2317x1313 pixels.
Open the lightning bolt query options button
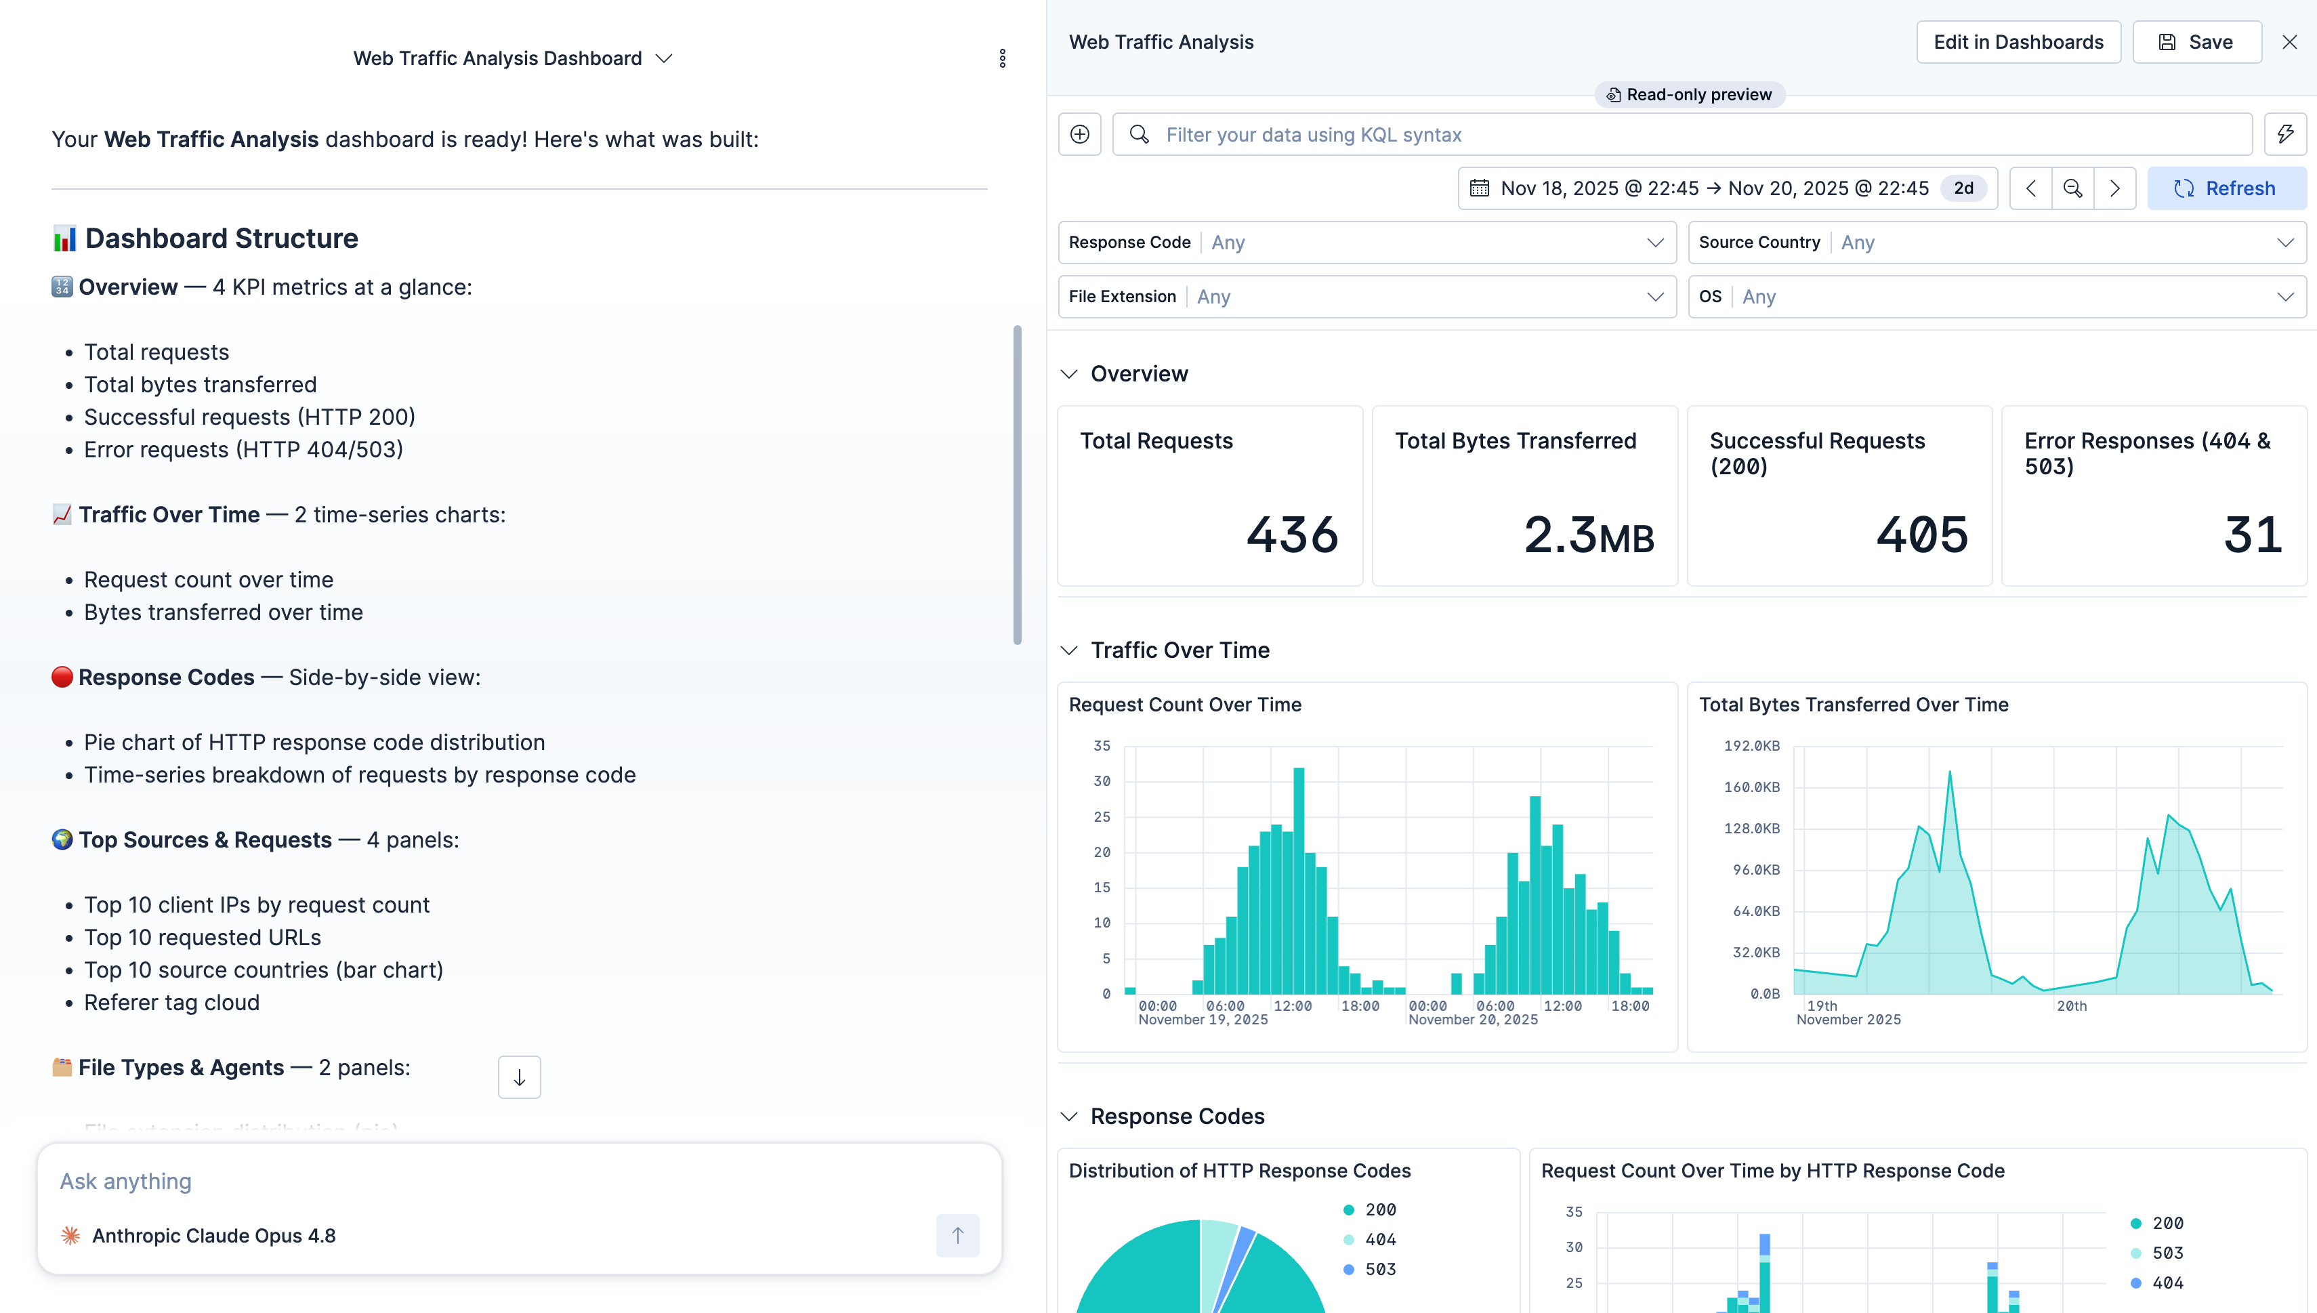[x=2284, y=134]
